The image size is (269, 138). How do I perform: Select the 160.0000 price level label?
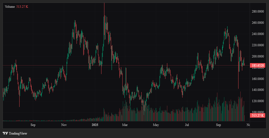click(258, 79)
